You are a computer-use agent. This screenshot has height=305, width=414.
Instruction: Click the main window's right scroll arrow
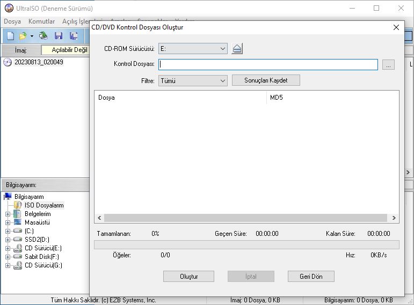408,173
